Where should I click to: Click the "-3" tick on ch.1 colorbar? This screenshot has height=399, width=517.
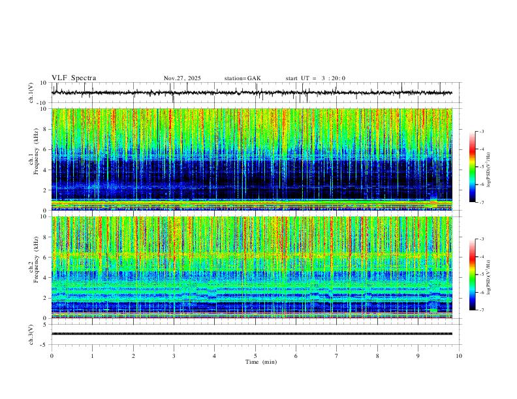point(481,131)
